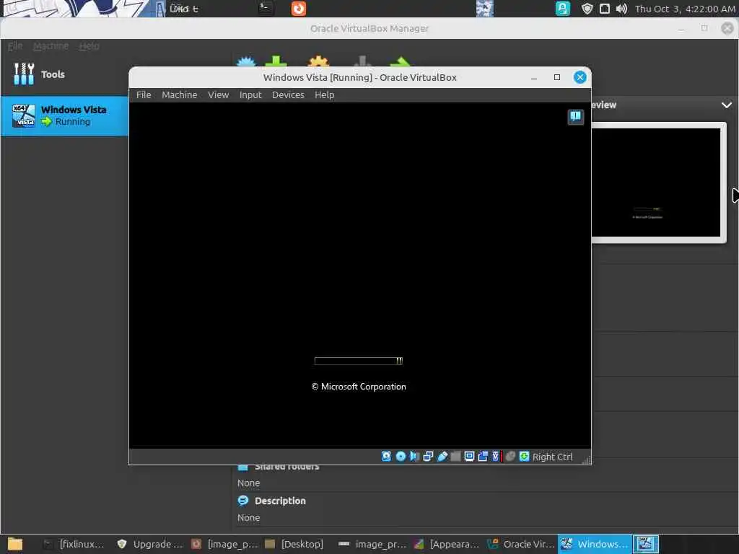Maximize the Windows Vista VM window
Screen dimensions: 739x554
tap(557, 77)
